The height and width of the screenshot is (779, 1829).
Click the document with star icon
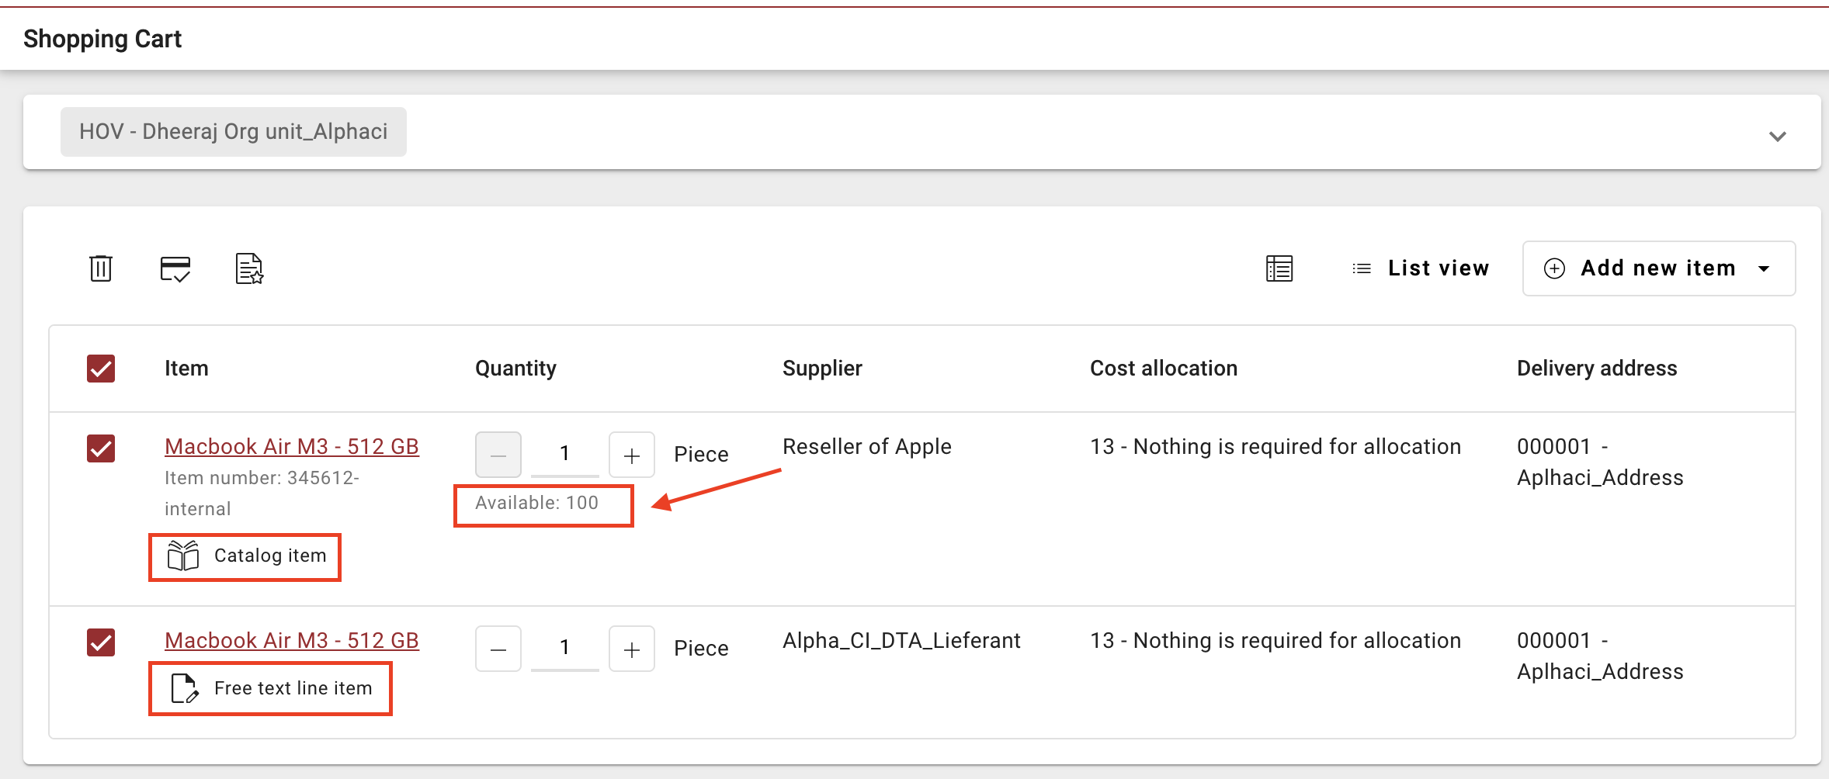click(x=248, y=268)
